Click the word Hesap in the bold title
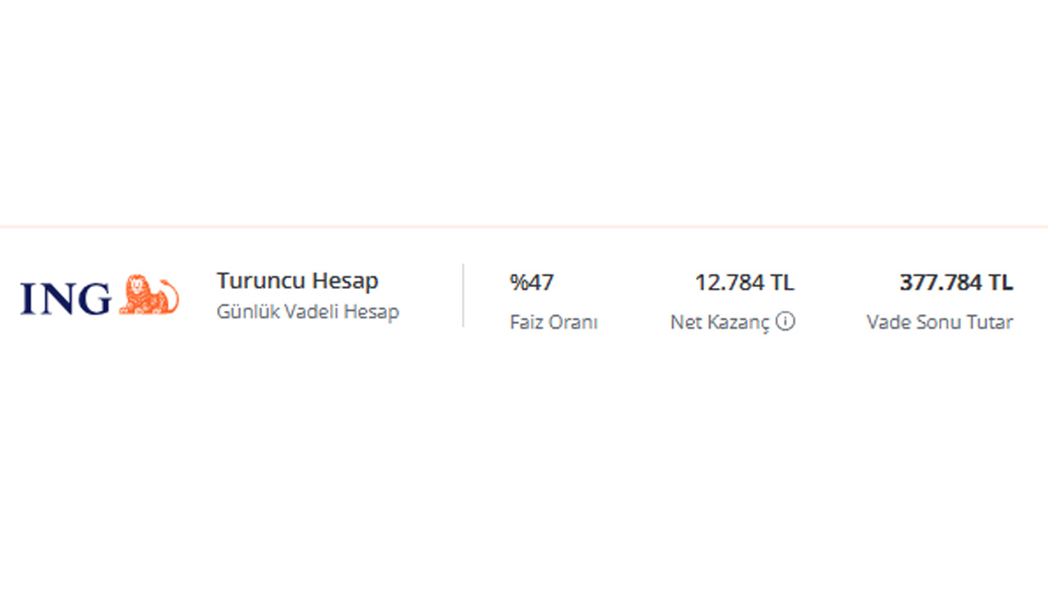 pos(346,281)
